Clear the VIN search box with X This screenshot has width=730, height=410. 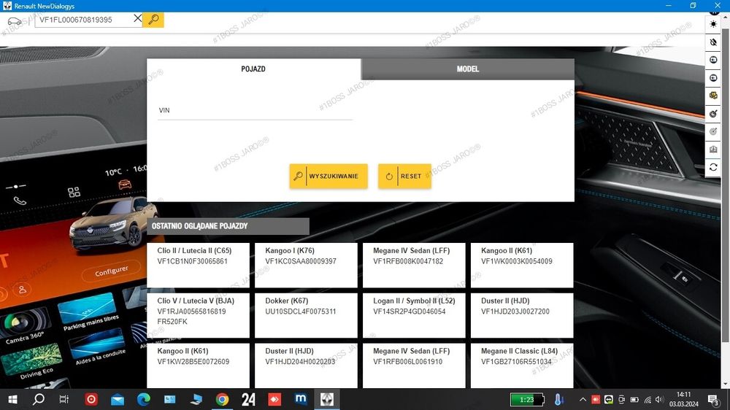pyautogui.click(x=137, y=19)
